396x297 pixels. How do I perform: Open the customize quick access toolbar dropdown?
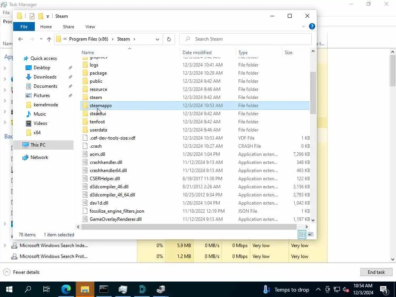click(x=48, y=16)
